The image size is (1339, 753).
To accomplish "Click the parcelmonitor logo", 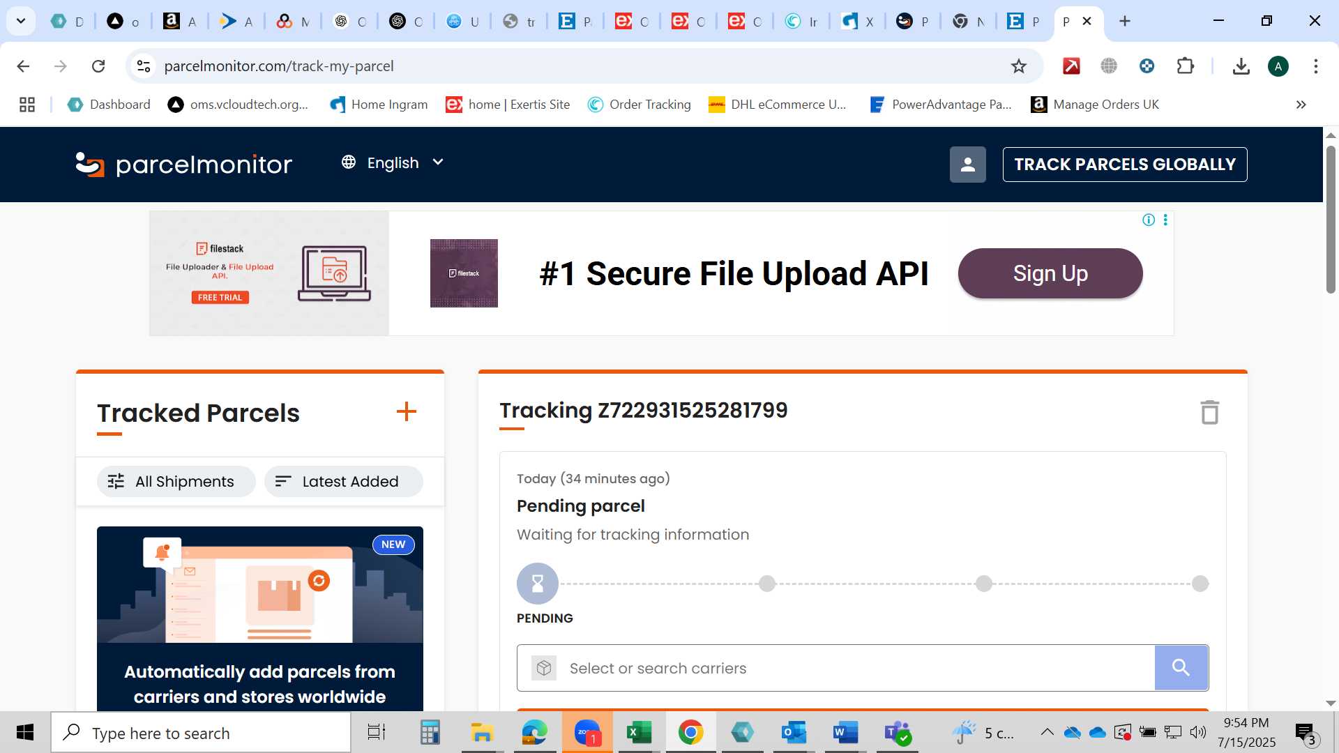I will [x=183, y=165].
